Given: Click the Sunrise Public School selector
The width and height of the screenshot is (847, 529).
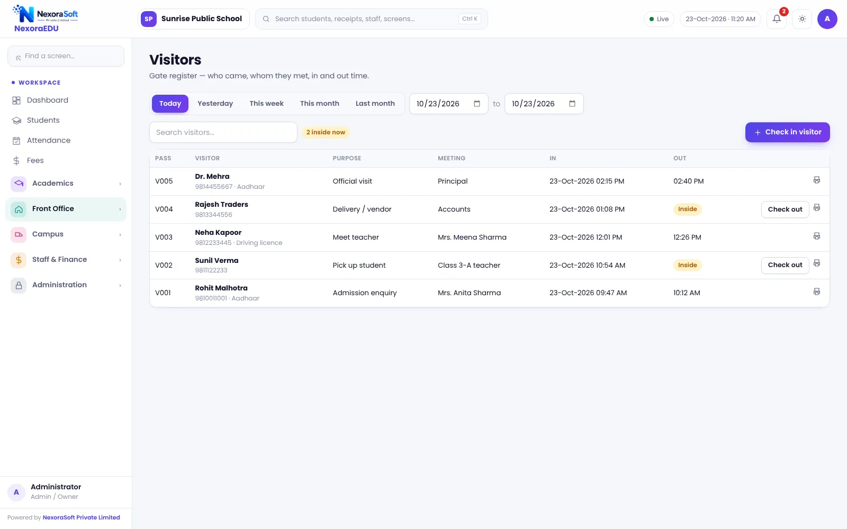Looking at the screenshot, I should (x=193, y=19).
